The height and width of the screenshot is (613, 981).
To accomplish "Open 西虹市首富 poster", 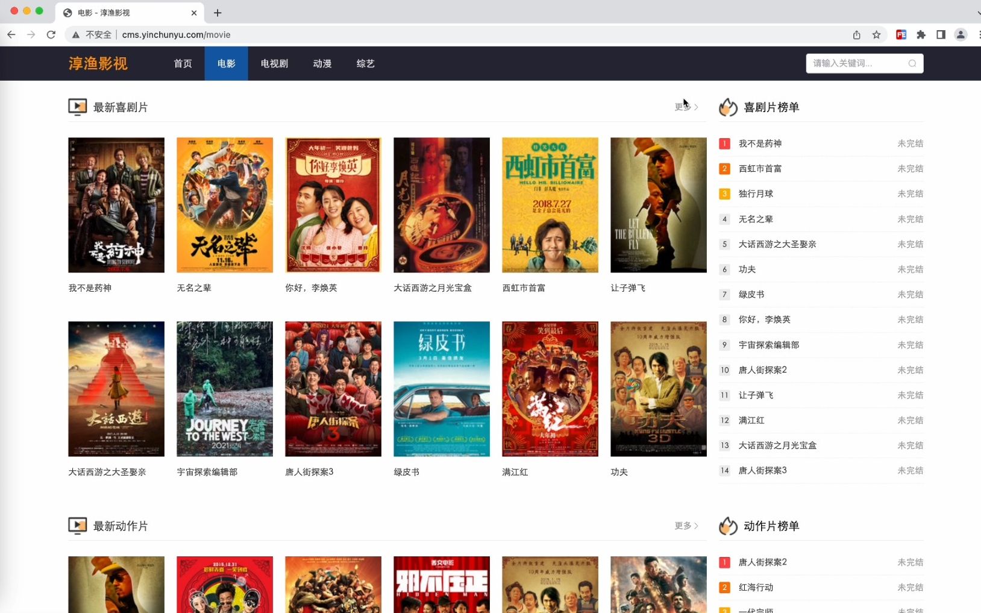I will tap(550, 205).
